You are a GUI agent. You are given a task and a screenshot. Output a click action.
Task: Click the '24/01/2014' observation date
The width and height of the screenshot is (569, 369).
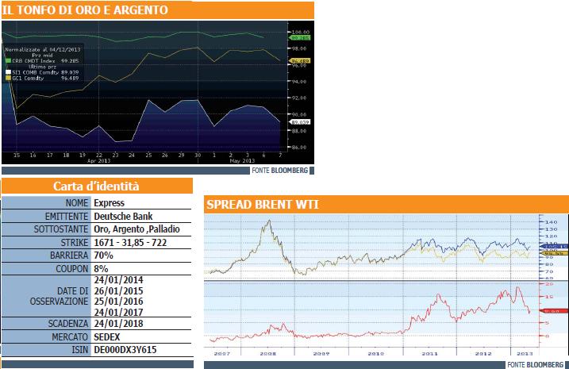point(118,280)
